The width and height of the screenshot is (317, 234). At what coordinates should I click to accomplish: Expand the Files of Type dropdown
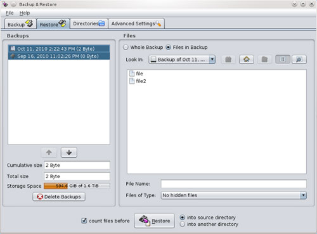234,195
